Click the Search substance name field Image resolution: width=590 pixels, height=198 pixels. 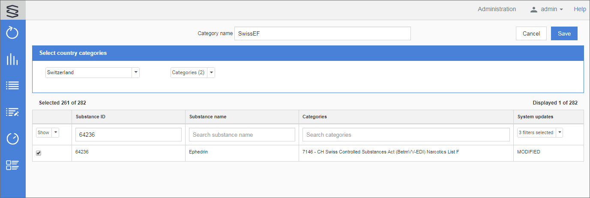pyautogui.click(x=242, y=135)
